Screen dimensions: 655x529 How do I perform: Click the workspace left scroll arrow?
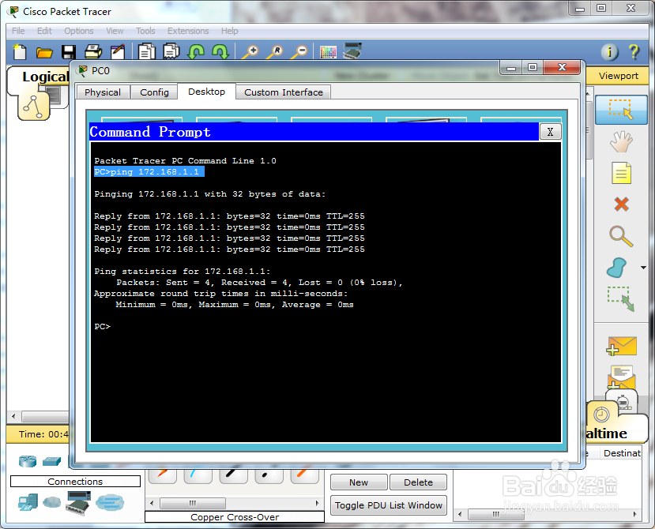pos(13,416)
